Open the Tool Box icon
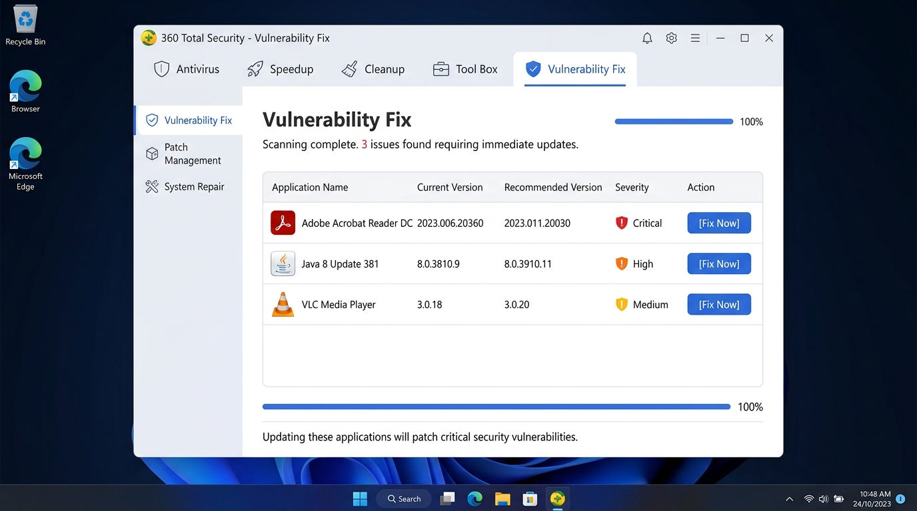 tap(440, 69)
